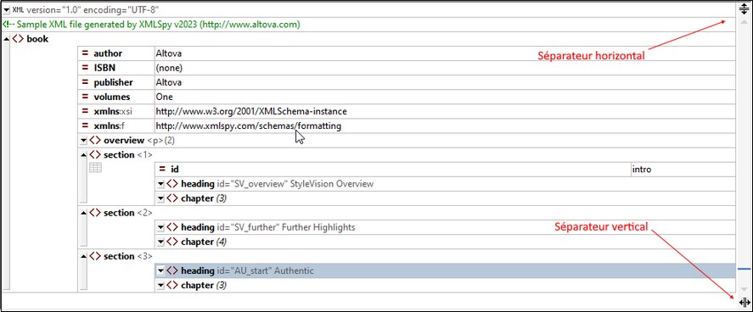Click the id value intro cell
This screenshot has width=753, height=312.
[x=683, y=170]
